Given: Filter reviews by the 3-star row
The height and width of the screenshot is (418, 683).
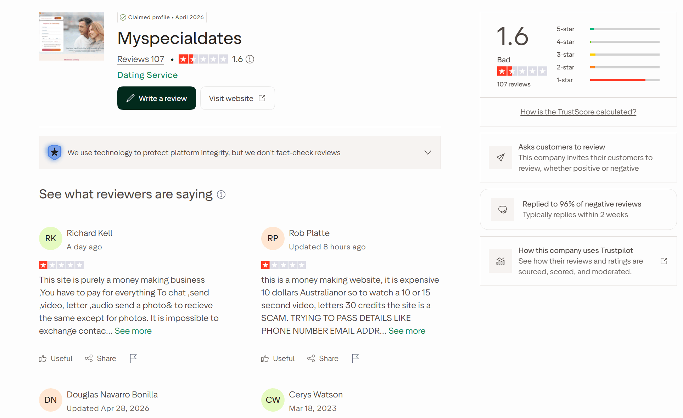Looking at the screenshot, I should coord(608,55).
